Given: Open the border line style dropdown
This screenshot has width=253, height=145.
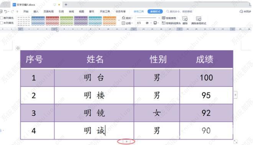Looking at the screenshot, I should click(159, 18).
